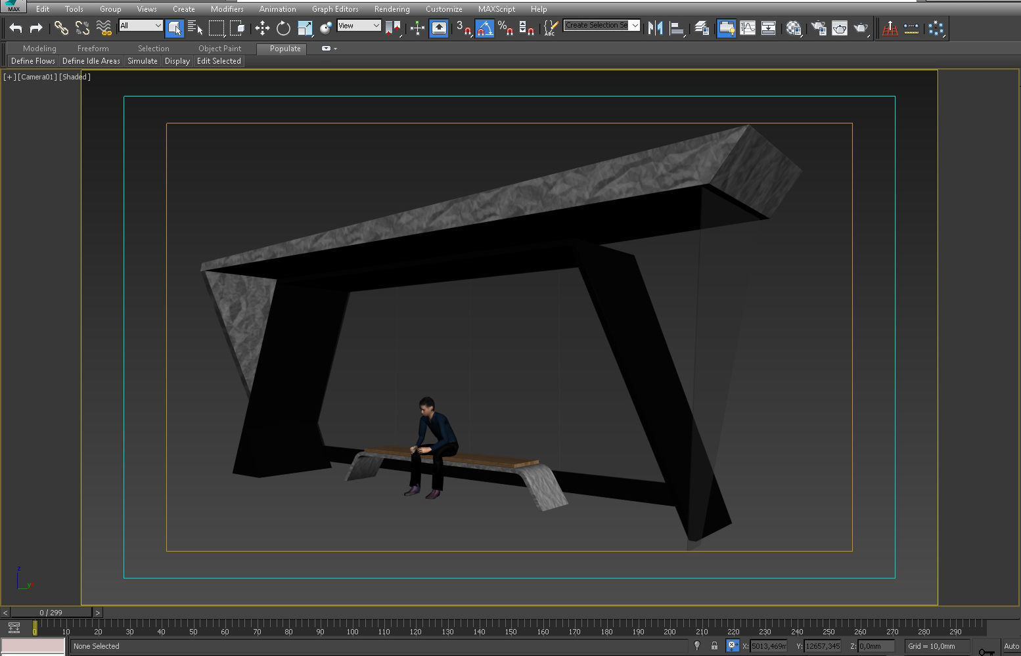
Task: Open the [Camera01] viewport label menu
Action: [37, 77]
